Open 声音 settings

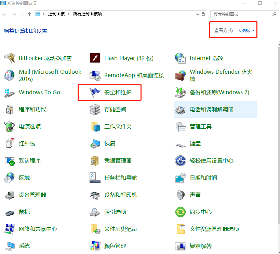tap(196, 195)
